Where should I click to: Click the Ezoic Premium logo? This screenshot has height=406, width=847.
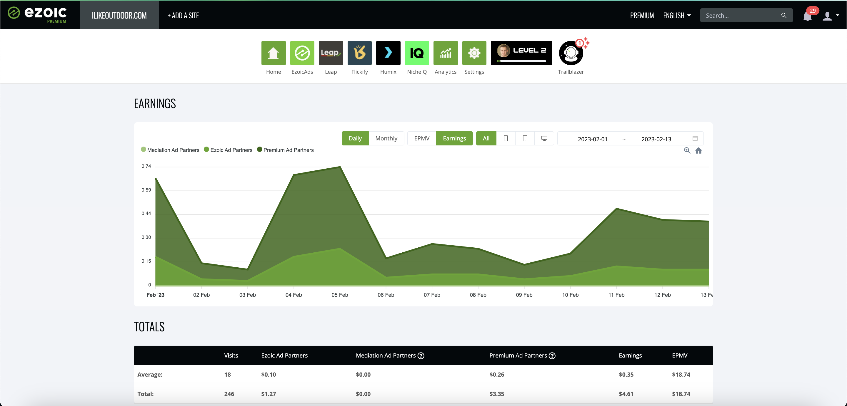[x=37, y=15]
